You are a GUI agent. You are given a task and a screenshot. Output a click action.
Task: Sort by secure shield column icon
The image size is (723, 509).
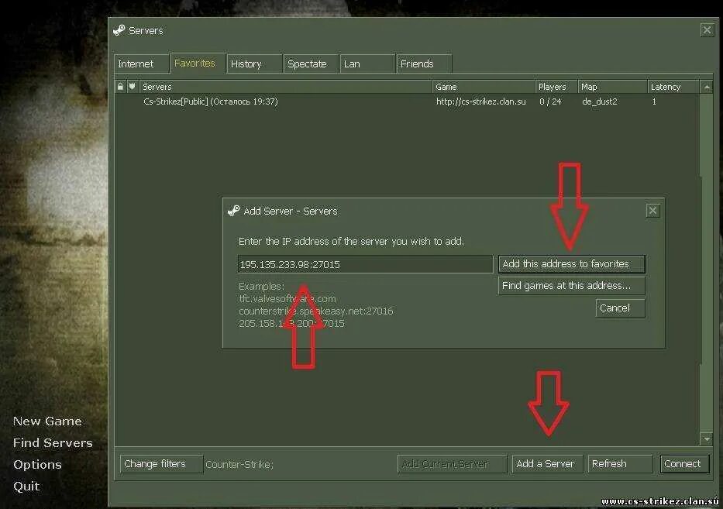[133, 86]
